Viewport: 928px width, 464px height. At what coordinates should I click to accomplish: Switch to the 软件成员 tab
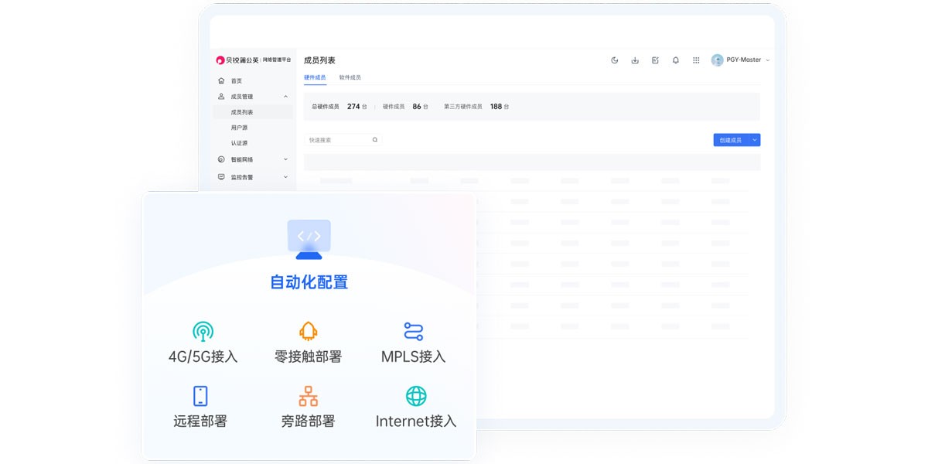coord(350,77)
